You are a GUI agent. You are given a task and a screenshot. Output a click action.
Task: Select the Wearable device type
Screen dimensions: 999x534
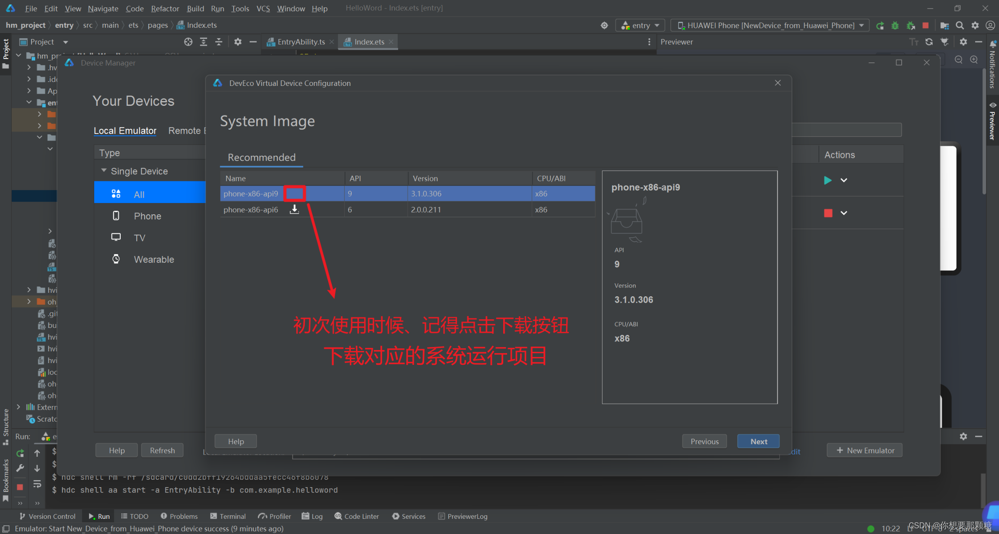click(154, 259)
